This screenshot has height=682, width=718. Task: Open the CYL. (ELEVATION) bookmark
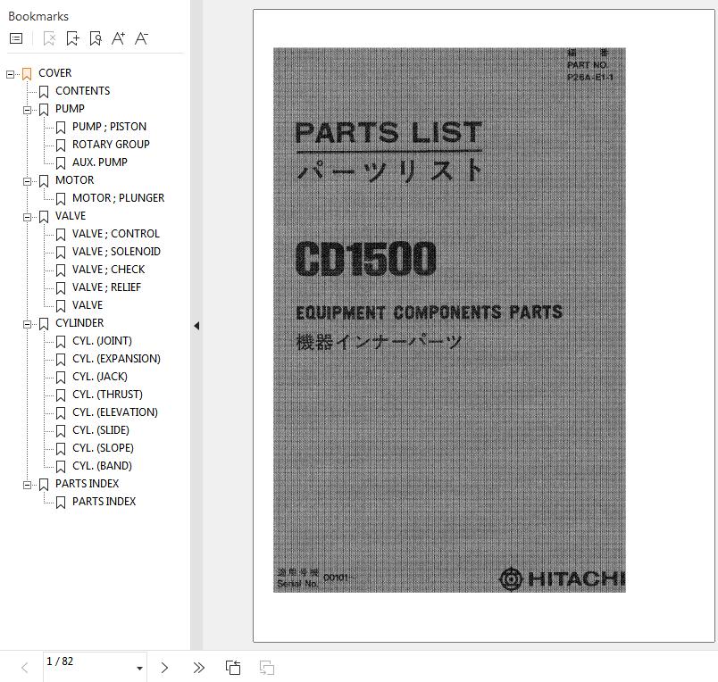click(115, 412)
